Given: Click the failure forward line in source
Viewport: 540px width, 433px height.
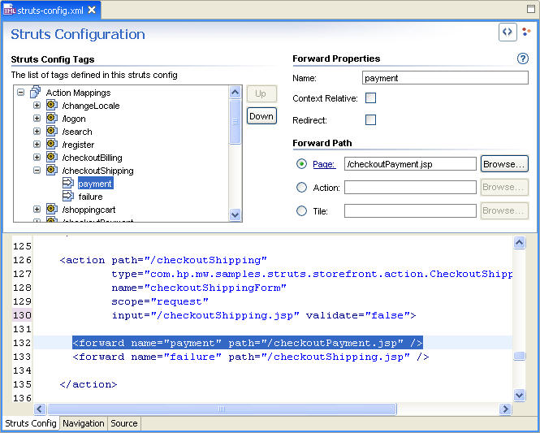Looking at the screenshot, I should pyautogui.click(x=251, y=357).
